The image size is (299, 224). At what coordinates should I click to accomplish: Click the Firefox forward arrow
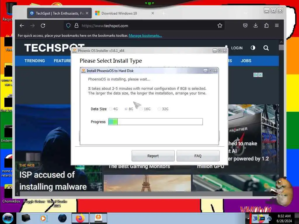coord(32,26)
